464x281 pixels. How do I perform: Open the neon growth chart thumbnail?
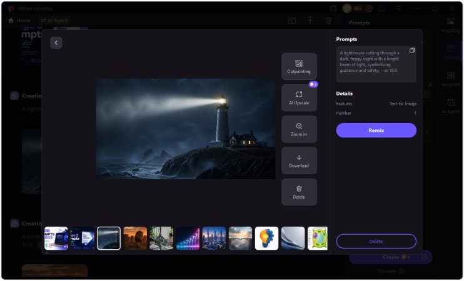pos(188,239)
